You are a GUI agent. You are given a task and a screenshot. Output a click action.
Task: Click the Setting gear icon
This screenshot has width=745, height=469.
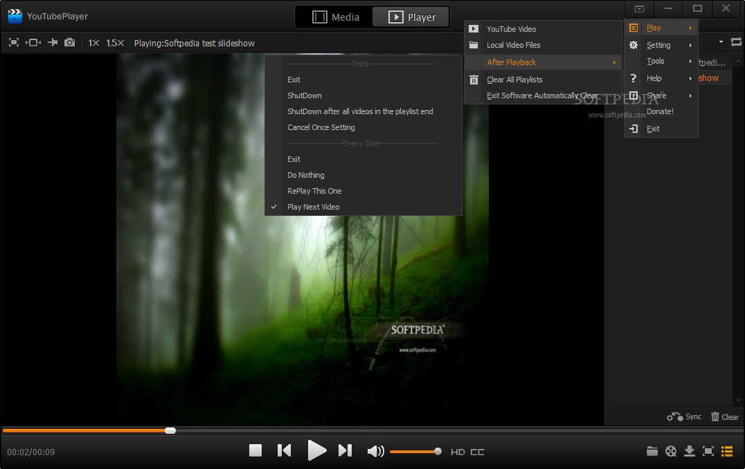tap(634, 45)
